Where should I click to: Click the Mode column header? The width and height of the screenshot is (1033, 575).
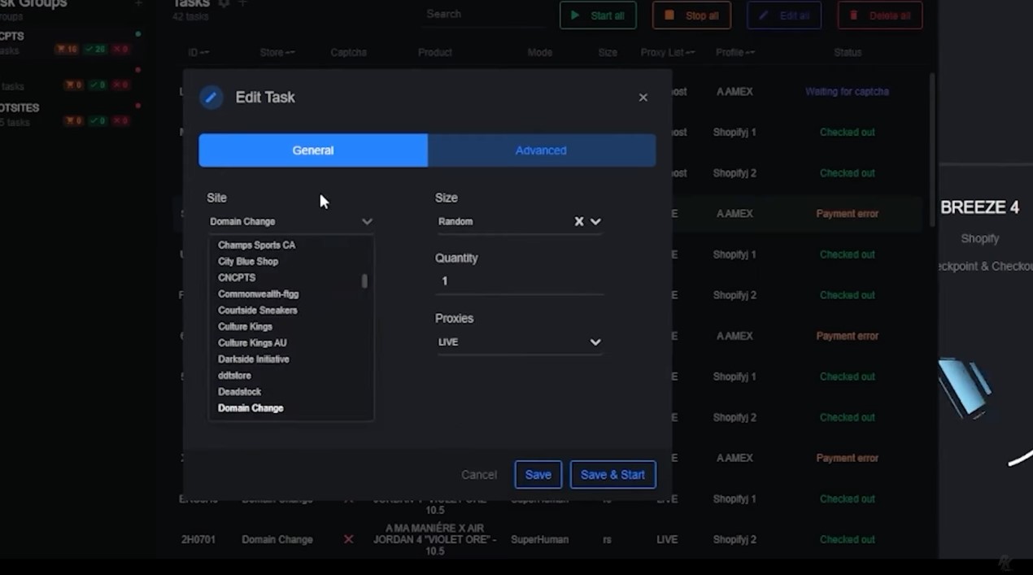540,52
